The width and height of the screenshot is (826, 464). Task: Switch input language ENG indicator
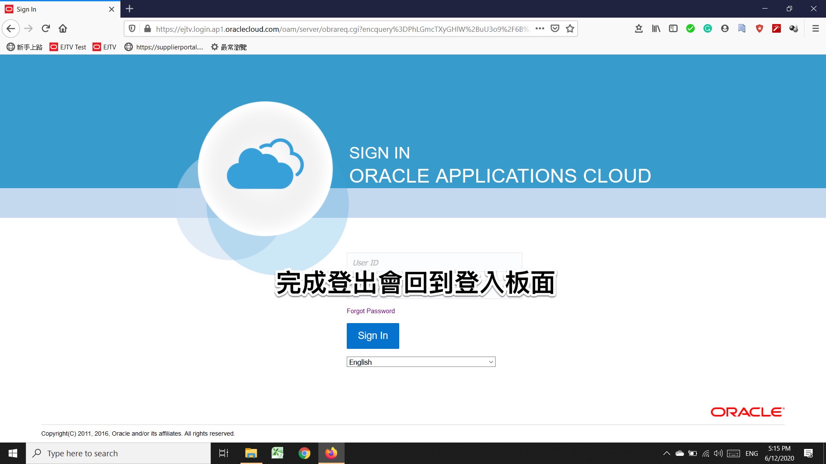pyautogui.click(x=752, y=453)
